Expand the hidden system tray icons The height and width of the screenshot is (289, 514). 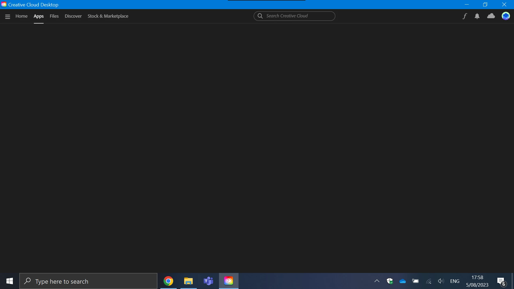click(x=377, y=281)
